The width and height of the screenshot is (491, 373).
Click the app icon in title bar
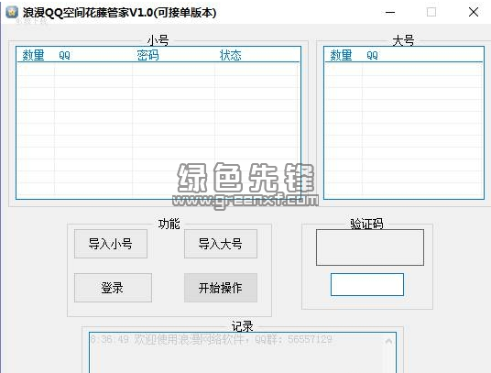click(x=12, y=13)
